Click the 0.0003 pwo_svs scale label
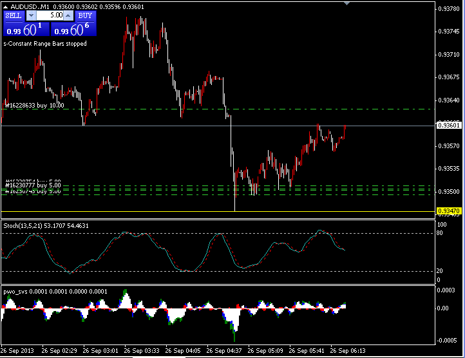Screen dimensions: 465x358 [446, 290]
